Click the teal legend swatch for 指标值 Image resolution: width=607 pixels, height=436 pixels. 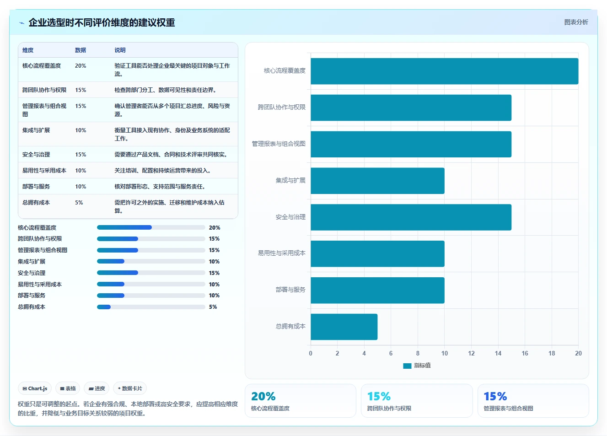407,366
